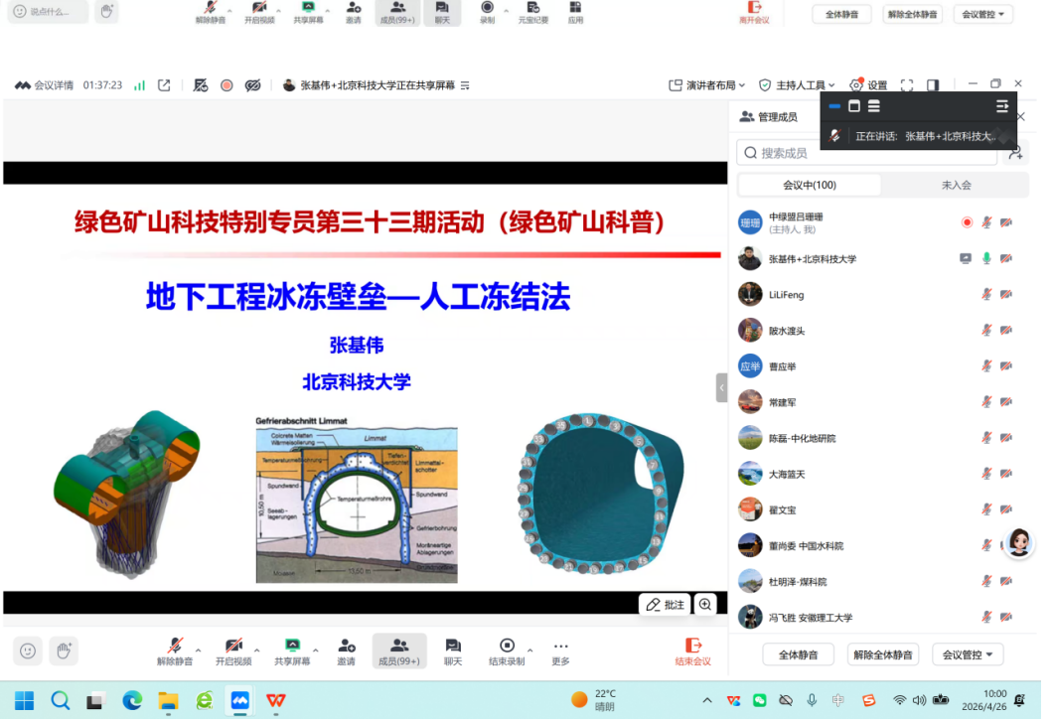The image size is (1053, 723).
Task: Select the 会议中(100) tab
Action: tap(810, 186)
